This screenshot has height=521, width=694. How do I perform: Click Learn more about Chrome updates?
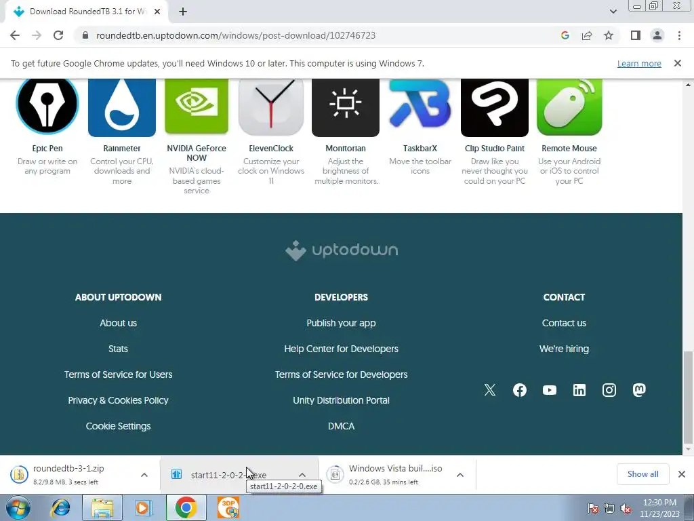639,63
